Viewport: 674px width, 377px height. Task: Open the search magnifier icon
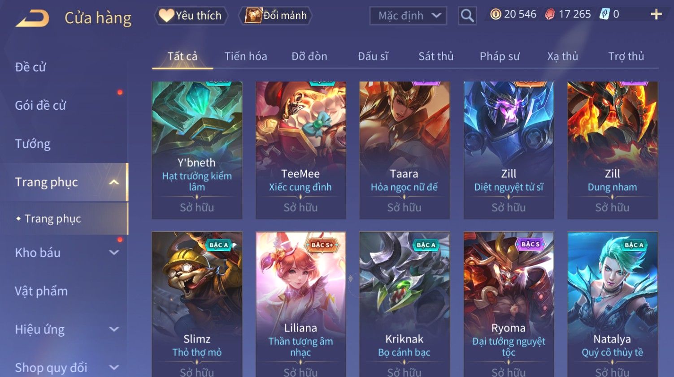point(467,16)
